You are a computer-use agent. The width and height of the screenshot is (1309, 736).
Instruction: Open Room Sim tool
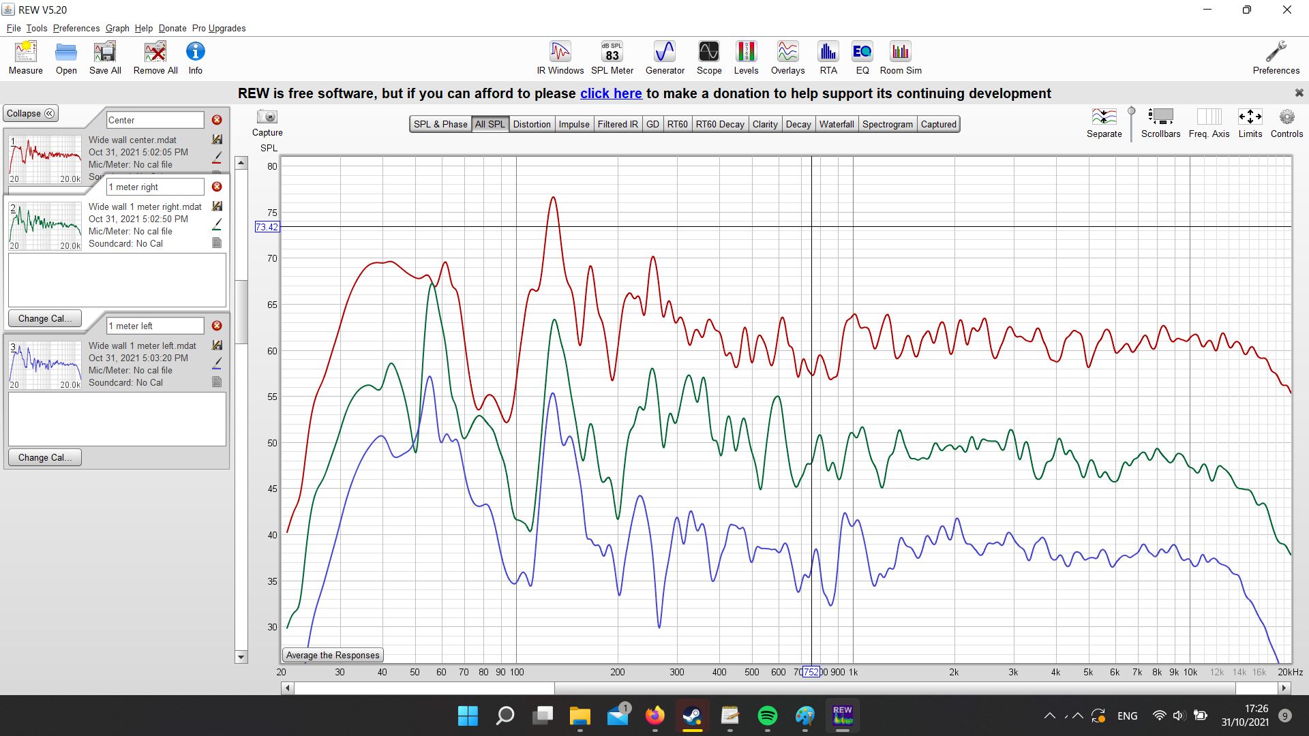click(901, 57)
